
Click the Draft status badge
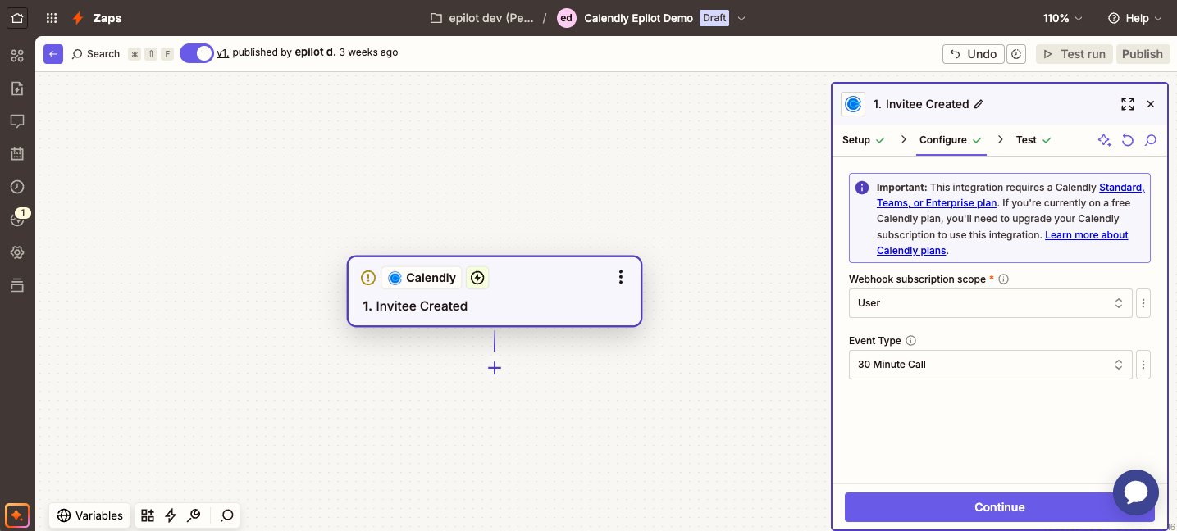[714, 18]
